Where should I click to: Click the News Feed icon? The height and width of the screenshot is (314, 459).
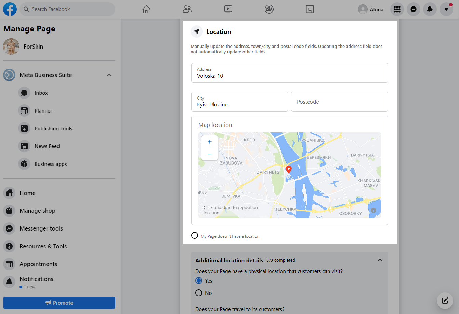click(24, 146)
